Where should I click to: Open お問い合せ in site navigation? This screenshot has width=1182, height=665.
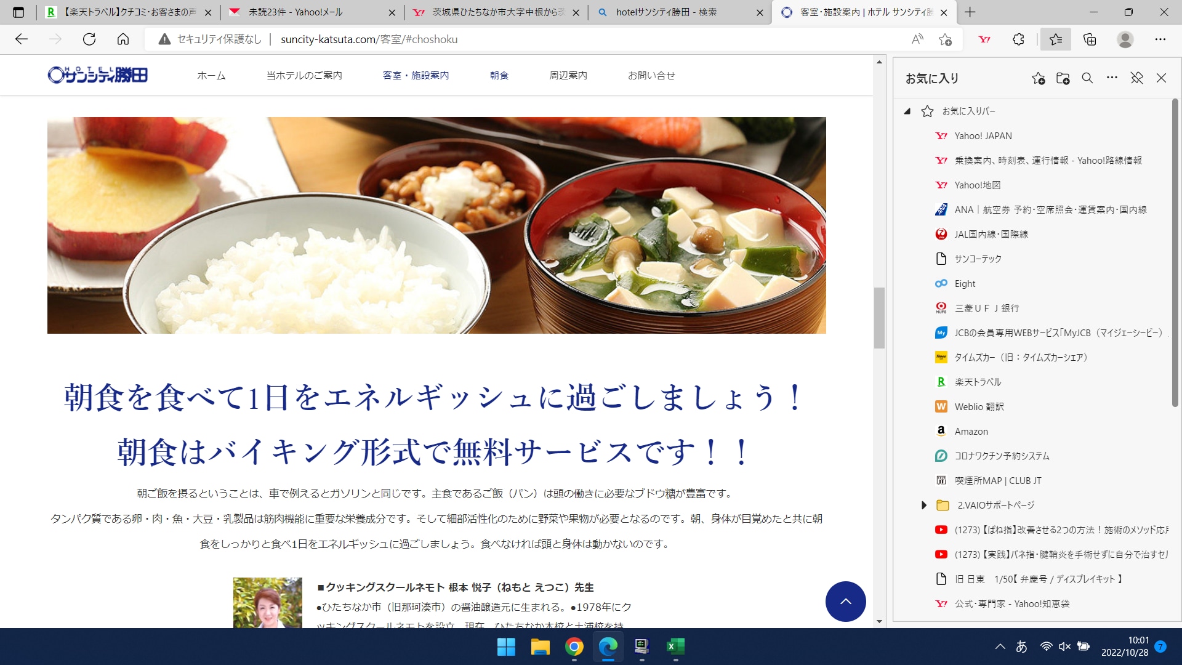[x=651, y=75]
